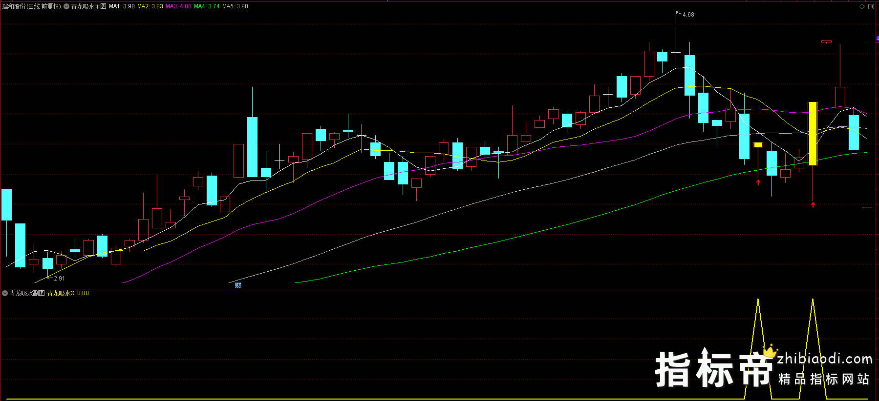The image size is (879, 401).
Task: Click the 4.68 high price label
Action: (x=688, y=15)
